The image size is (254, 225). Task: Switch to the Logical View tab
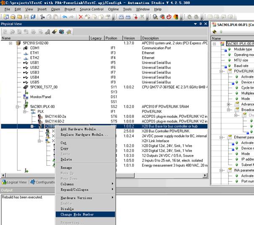click(15, 182)
